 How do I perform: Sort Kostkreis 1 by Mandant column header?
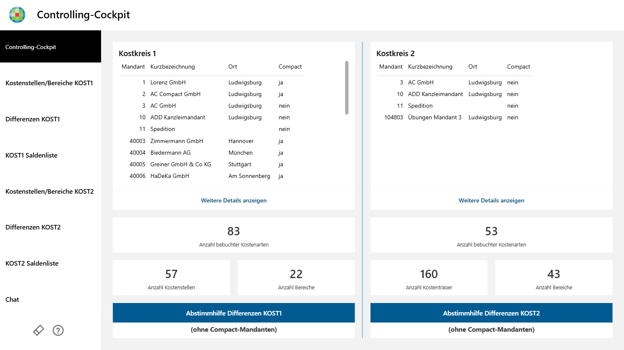pos(133,67)
